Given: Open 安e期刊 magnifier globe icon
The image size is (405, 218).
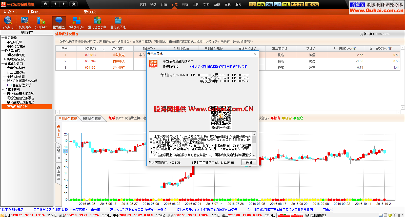Looking at the screenshot, I should pos(8,20).
